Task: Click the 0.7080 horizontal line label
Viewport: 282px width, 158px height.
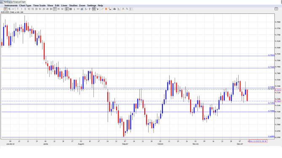Action: pyautogui.click(x=271, y=111)
